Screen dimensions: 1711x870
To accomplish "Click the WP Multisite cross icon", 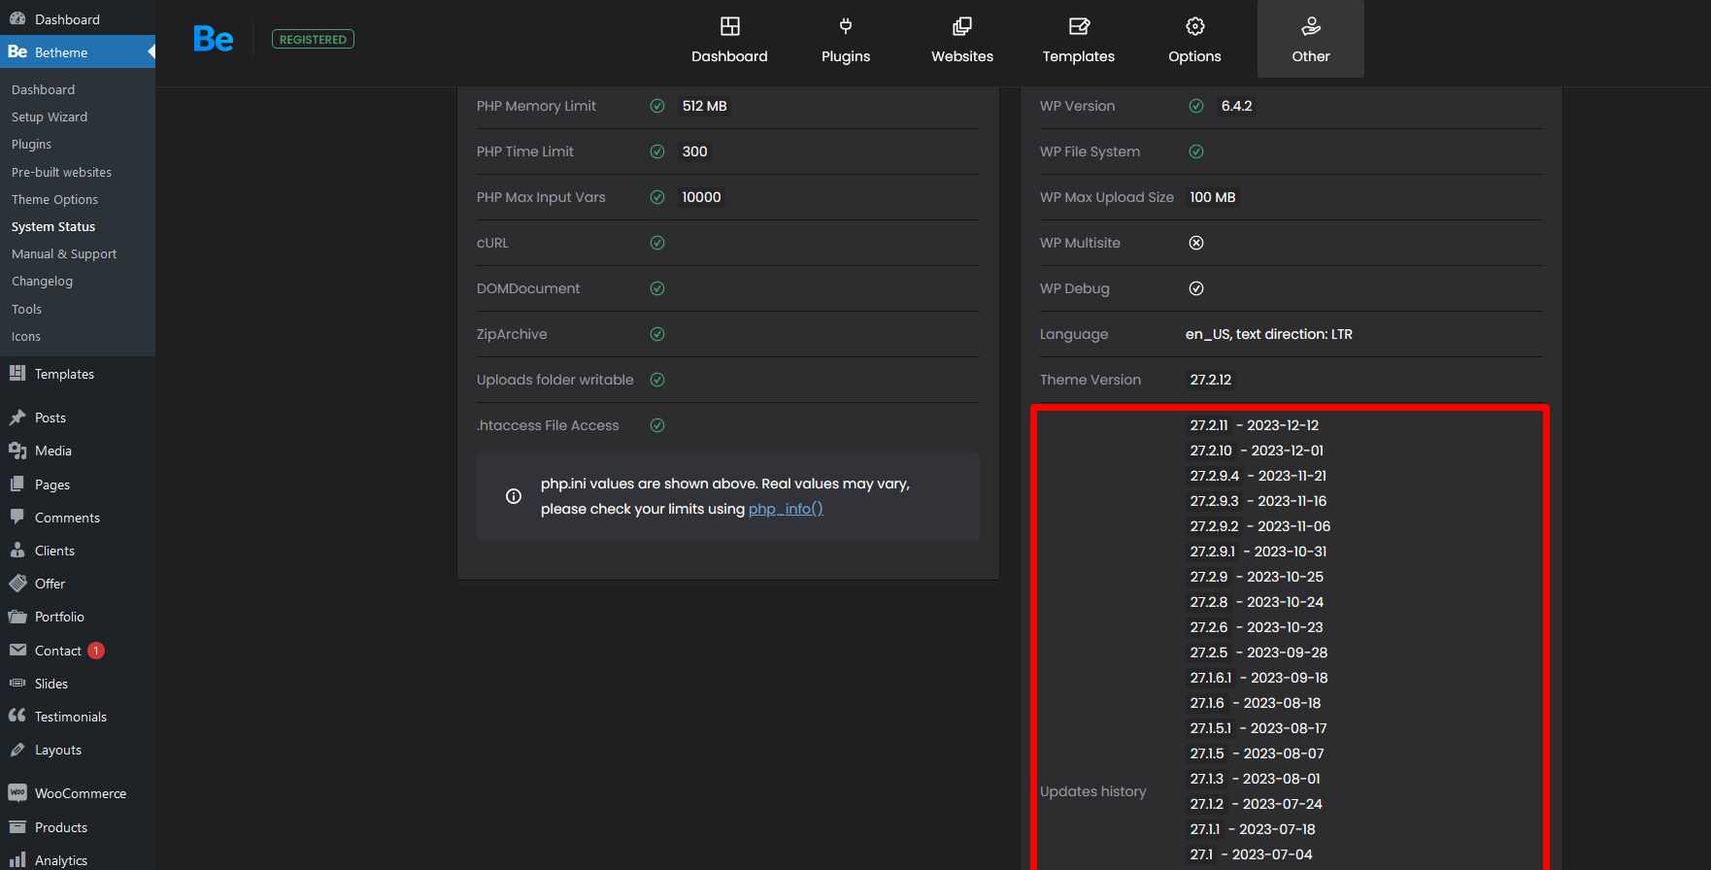I will tap(1196, 243).
